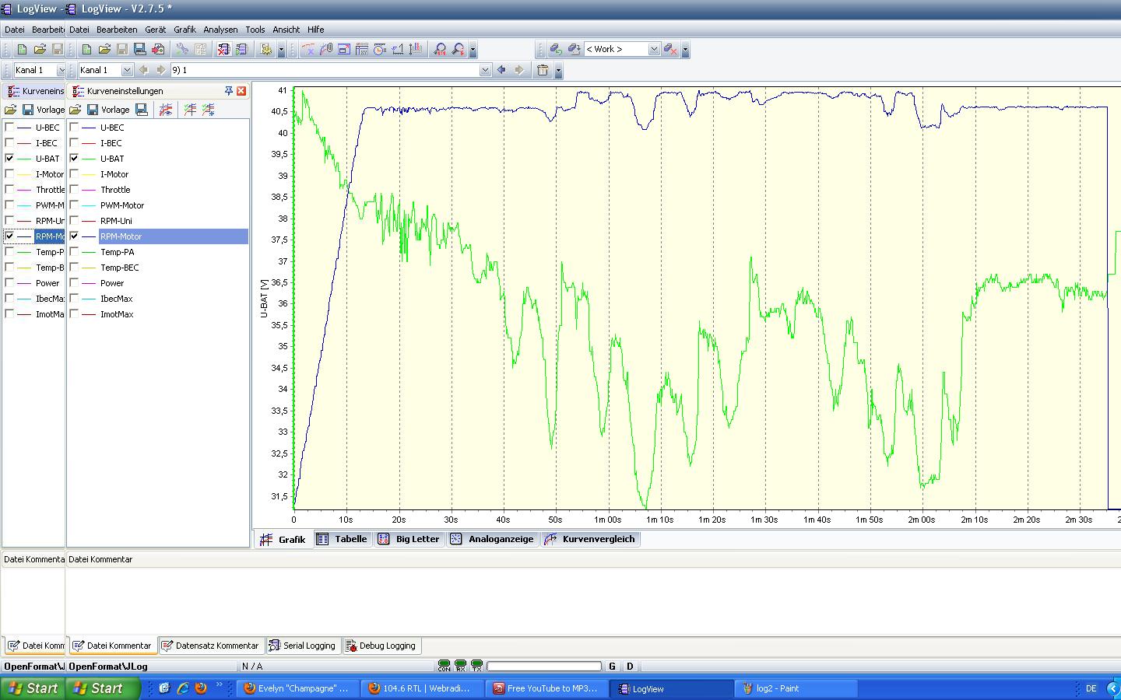Click the grey grid icon beside the wrench
Viewport: 1121px width, 700px height.
200,49
